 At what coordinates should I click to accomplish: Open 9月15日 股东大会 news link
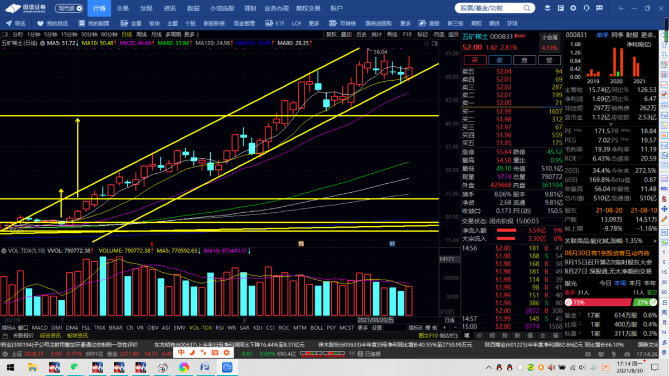(x=608, y=262)
